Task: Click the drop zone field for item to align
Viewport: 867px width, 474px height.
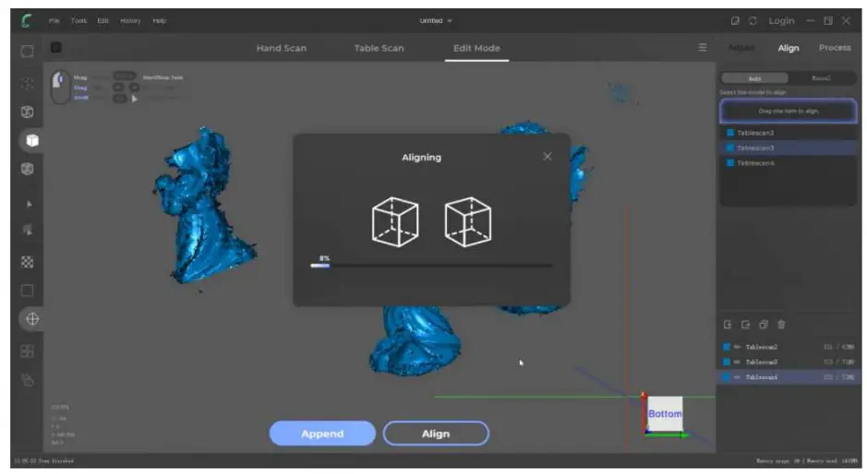Action: coord(788,111)
